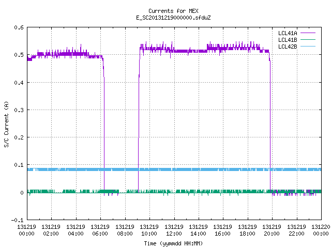Click the x-axis tick label 131219 10:00
The width and height of the screenshot is (331, 248).
(x=149, y=230)
